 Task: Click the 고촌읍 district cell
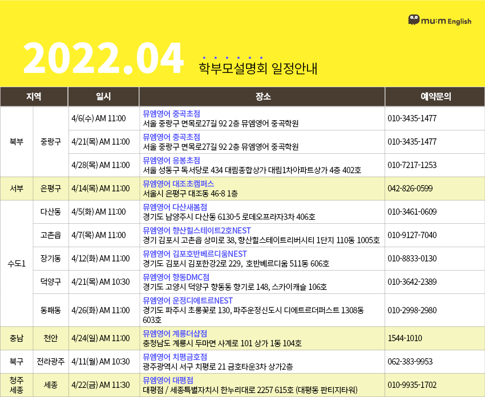51,235
